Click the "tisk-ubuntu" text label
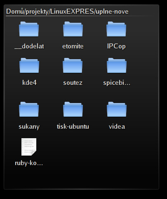Viewport: 167px width, 199px height. click(x=73, y=127)
